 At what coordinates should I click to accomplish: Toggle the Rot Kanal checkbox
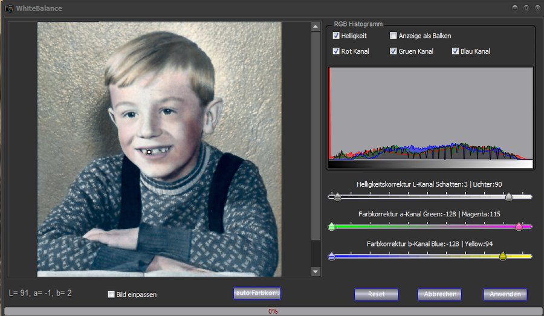pyautogui.click(x=336, y=51)
